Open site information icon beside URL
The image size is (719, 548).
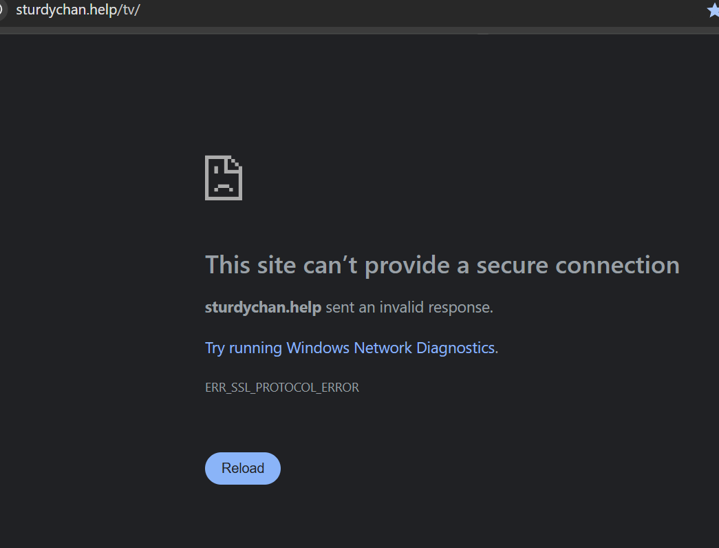tap(2, 10)
